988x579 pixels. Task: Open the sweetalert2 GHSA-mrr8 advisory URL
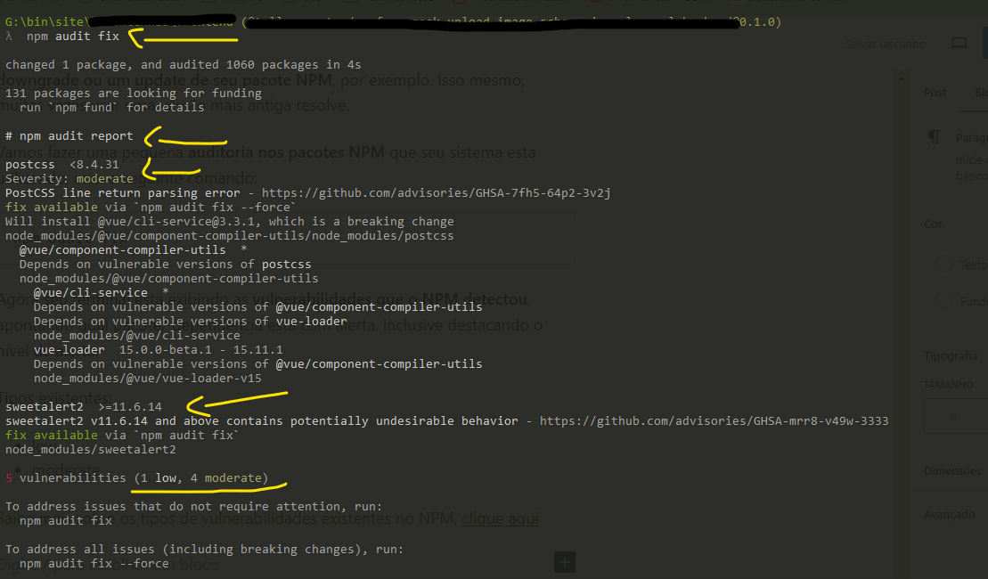pos(714,421)
